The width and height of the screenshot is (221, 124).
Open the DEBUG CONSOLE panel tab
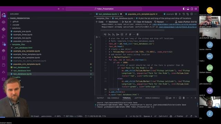click(x=152, y=98)
